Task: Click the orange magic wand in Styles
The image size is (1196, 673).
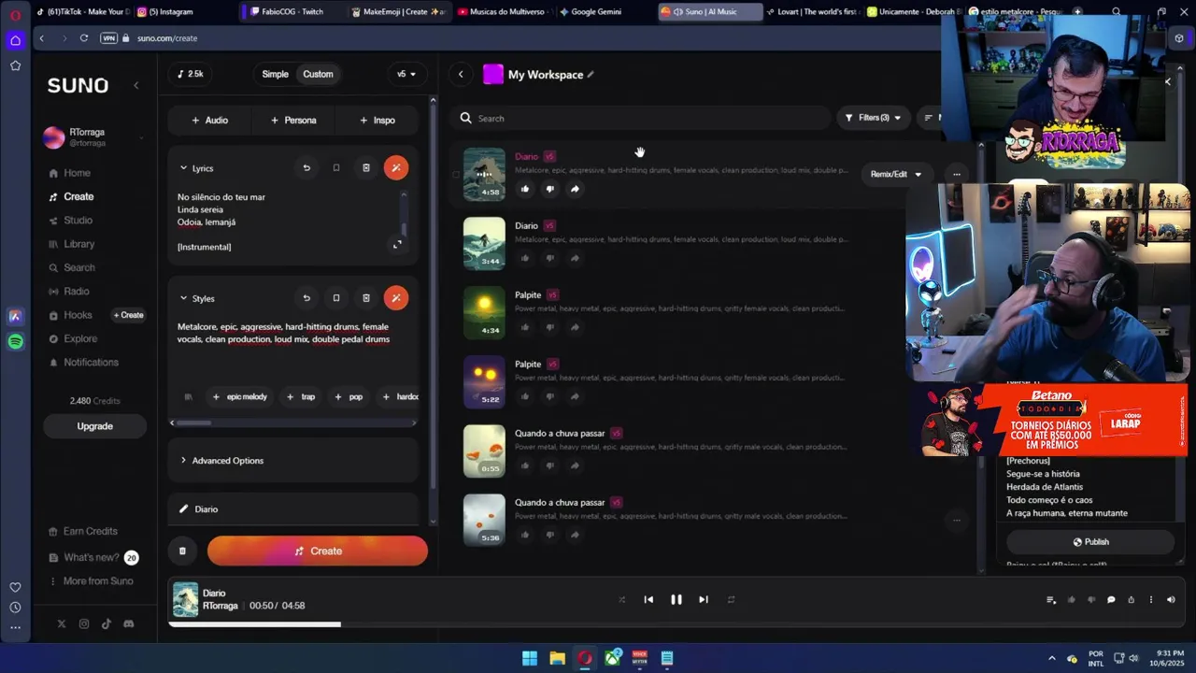Action: [x=396, y=298]
